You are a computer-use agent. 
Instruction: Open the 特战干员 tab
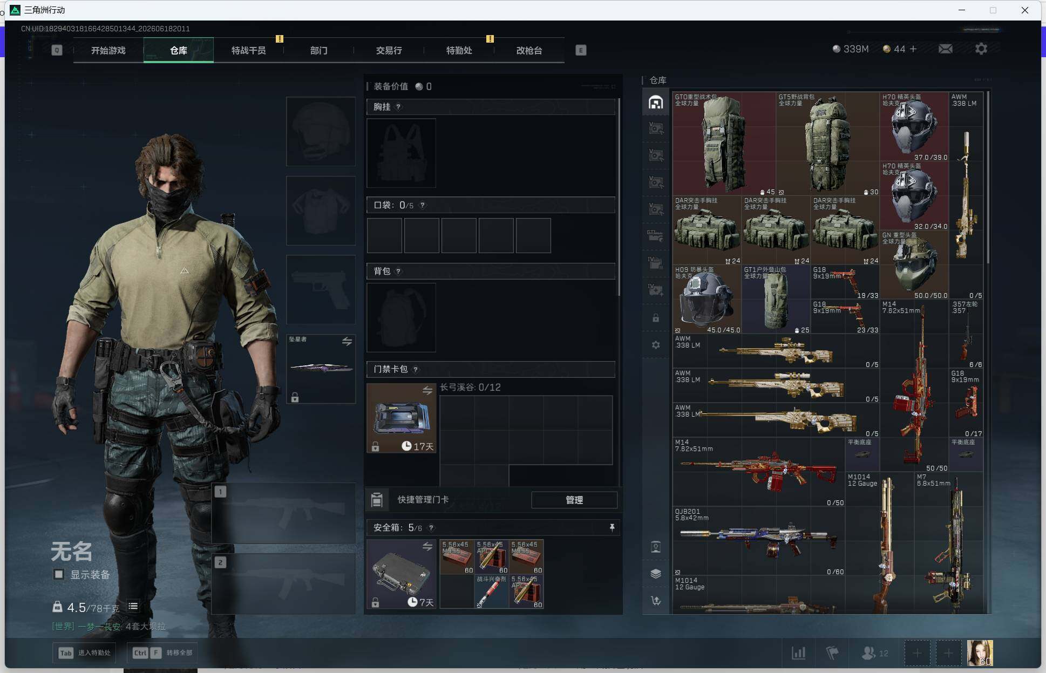[248, 50]
